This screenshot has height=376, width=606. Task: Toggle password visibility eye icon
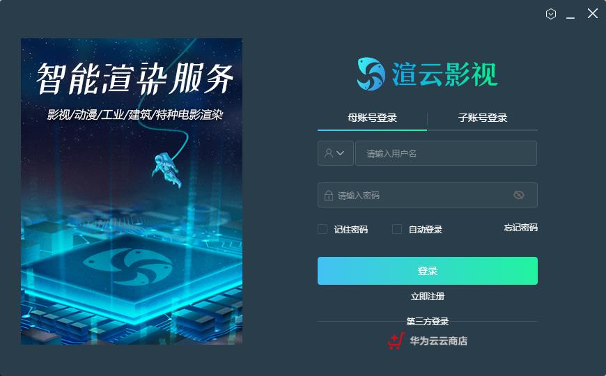point(519,195)
